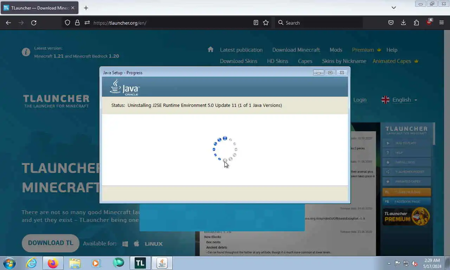The width and height of the screenshot is (450, 270).
Task: Select the TL TLauncher taskbar button
Action: point(140,263)
